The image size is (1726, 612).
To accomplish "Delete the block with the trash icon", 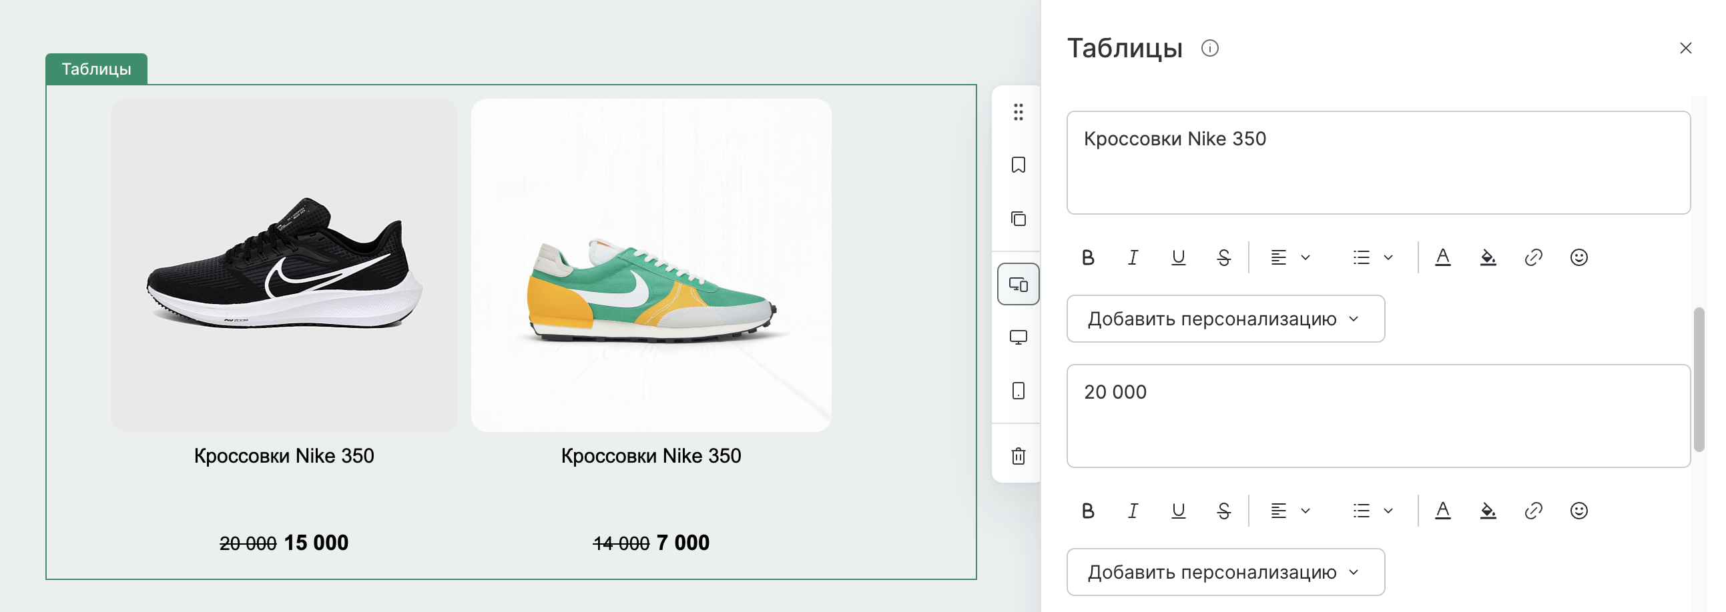I will 1018,456.
